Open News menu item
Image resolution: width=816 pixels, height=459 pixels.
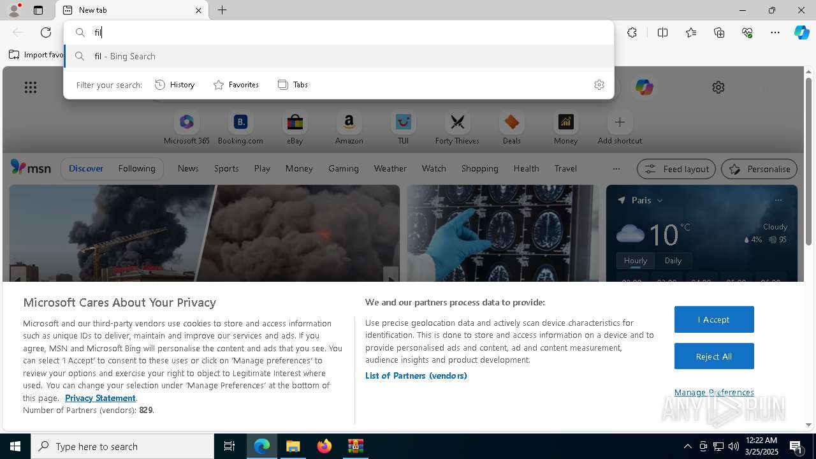[188, 168]
